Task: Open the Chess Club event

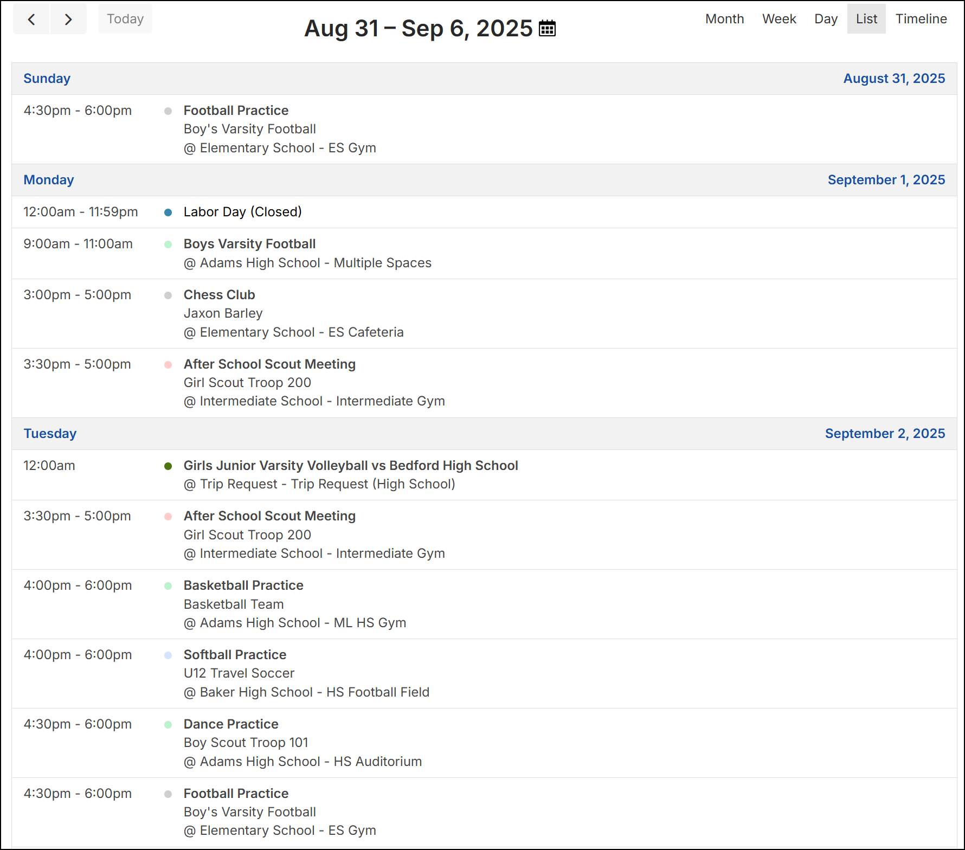Action: pos(219,295)
